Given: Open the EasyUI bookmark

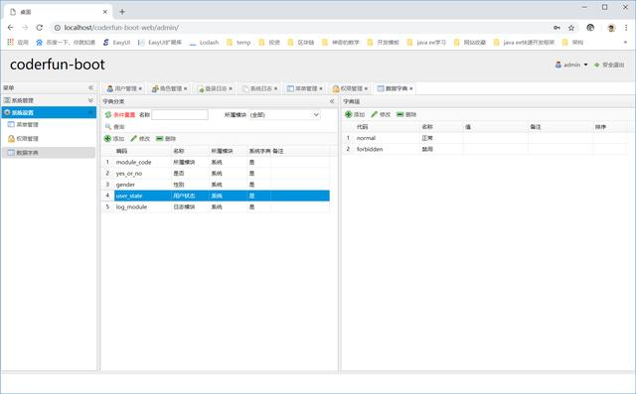Looking at the screenshot, I should tap(116, 42).
